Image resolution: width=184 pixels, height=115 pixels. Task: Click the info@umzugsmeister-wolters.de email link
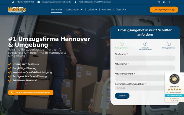pyautogui.click(x=56, y=2)
